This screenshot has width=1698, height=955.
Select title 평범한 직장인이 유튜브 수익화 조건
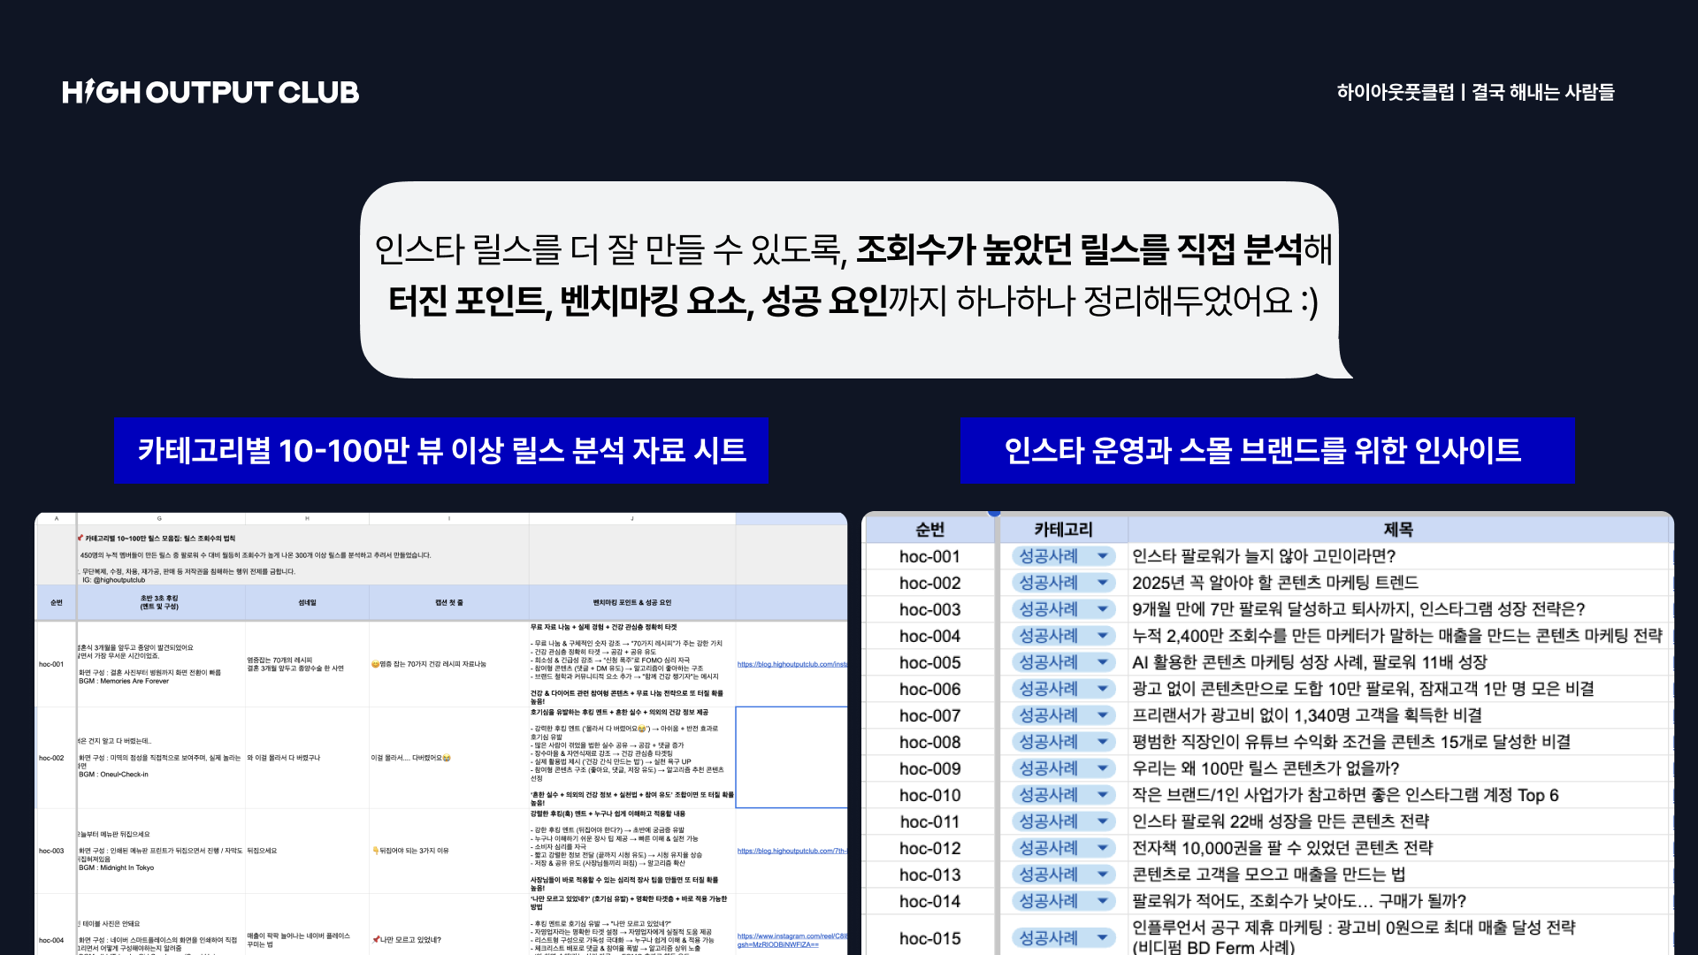[x=1351, y=742]
